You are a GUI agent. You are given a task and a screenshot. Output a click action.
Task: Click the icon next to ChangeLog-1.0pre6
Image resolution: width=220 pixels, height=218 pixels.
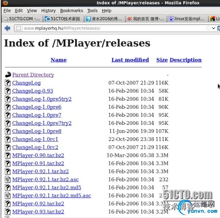(8, 107)
